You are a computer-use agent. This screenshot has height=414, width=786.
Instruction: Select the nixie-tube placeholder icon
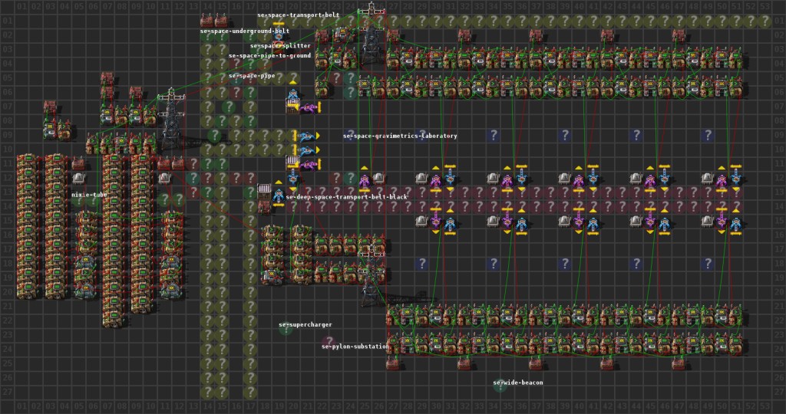[78, 201]
